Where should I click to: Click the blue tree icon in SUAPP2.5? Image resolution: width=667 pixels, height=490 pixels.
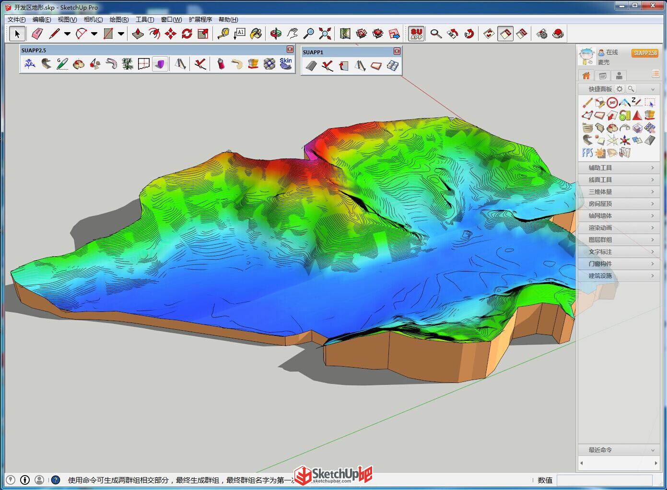click(x=30, y=63)
